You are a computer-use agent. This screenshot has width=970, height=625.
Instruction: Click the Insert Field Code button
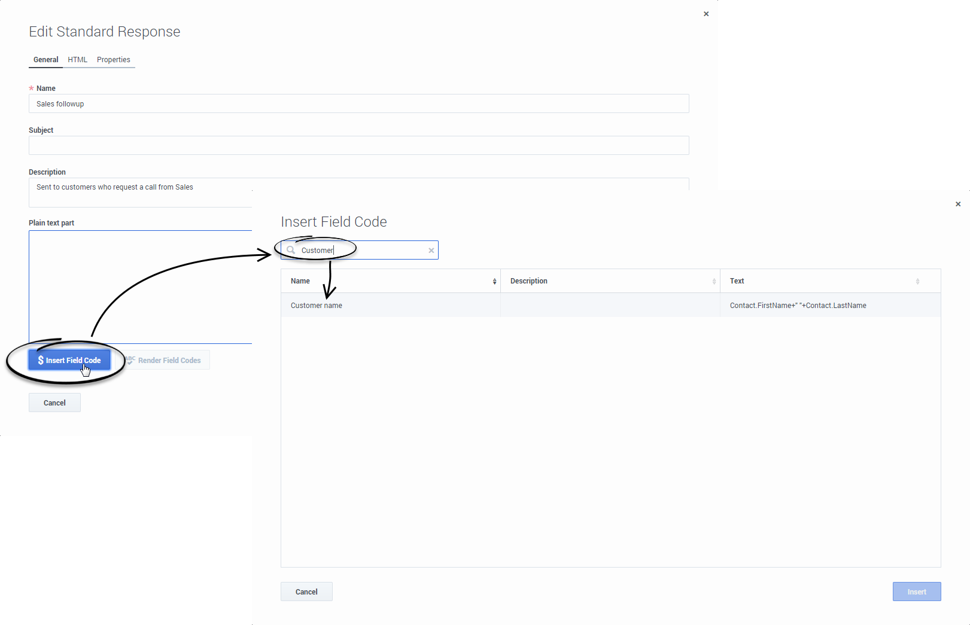click(69, 360)
